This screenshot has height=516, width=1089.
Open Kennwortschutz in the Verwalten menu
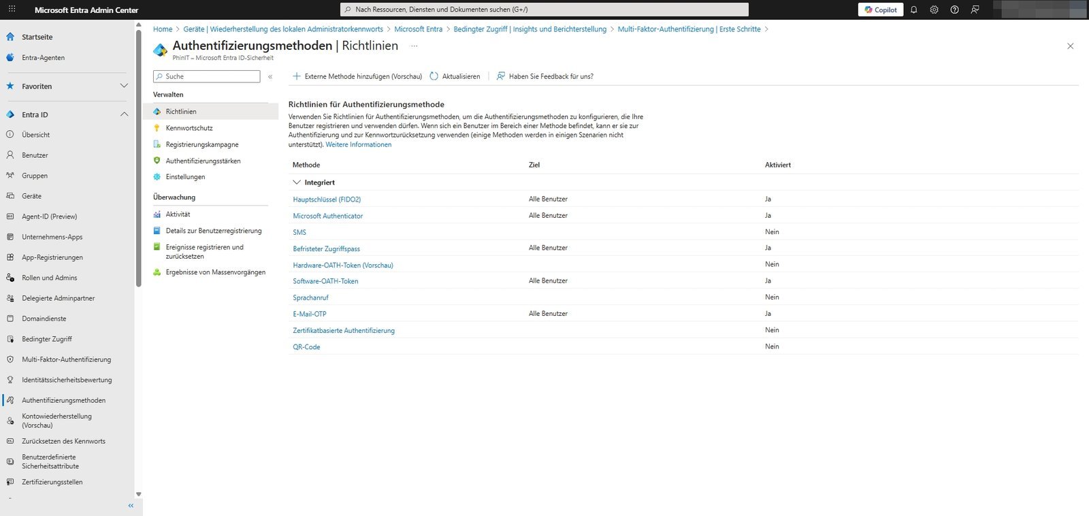(189, 128)
